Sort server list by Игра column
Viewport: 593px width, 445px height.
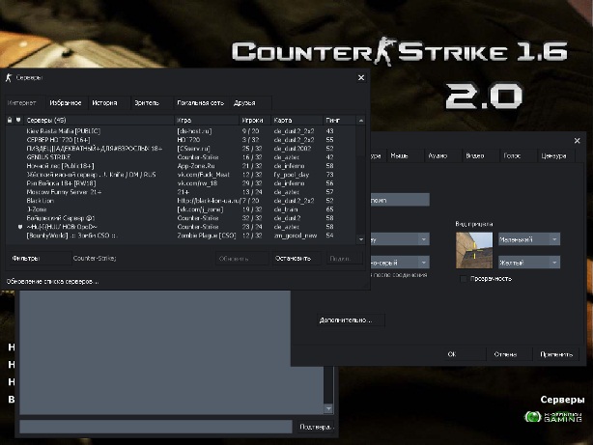coord(207,121)
